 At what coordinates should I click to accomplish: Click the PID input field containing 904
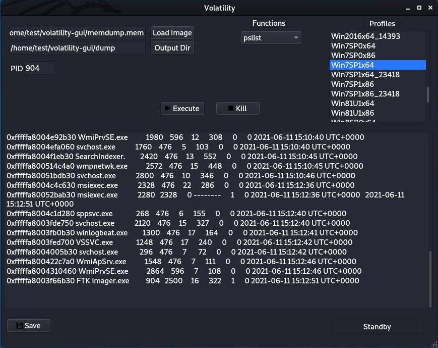coord(39,68)
